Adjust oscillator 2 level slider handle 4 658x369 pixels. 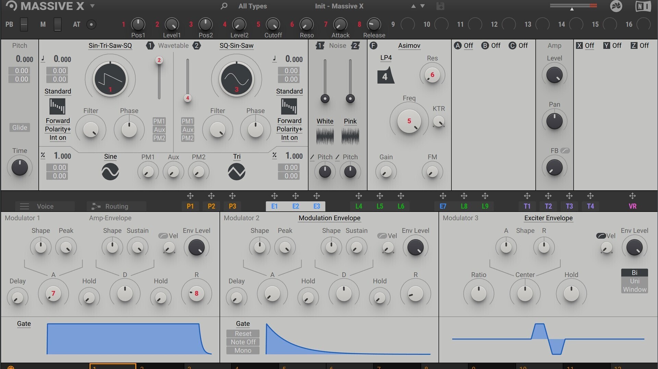click(x=187, y=98)
